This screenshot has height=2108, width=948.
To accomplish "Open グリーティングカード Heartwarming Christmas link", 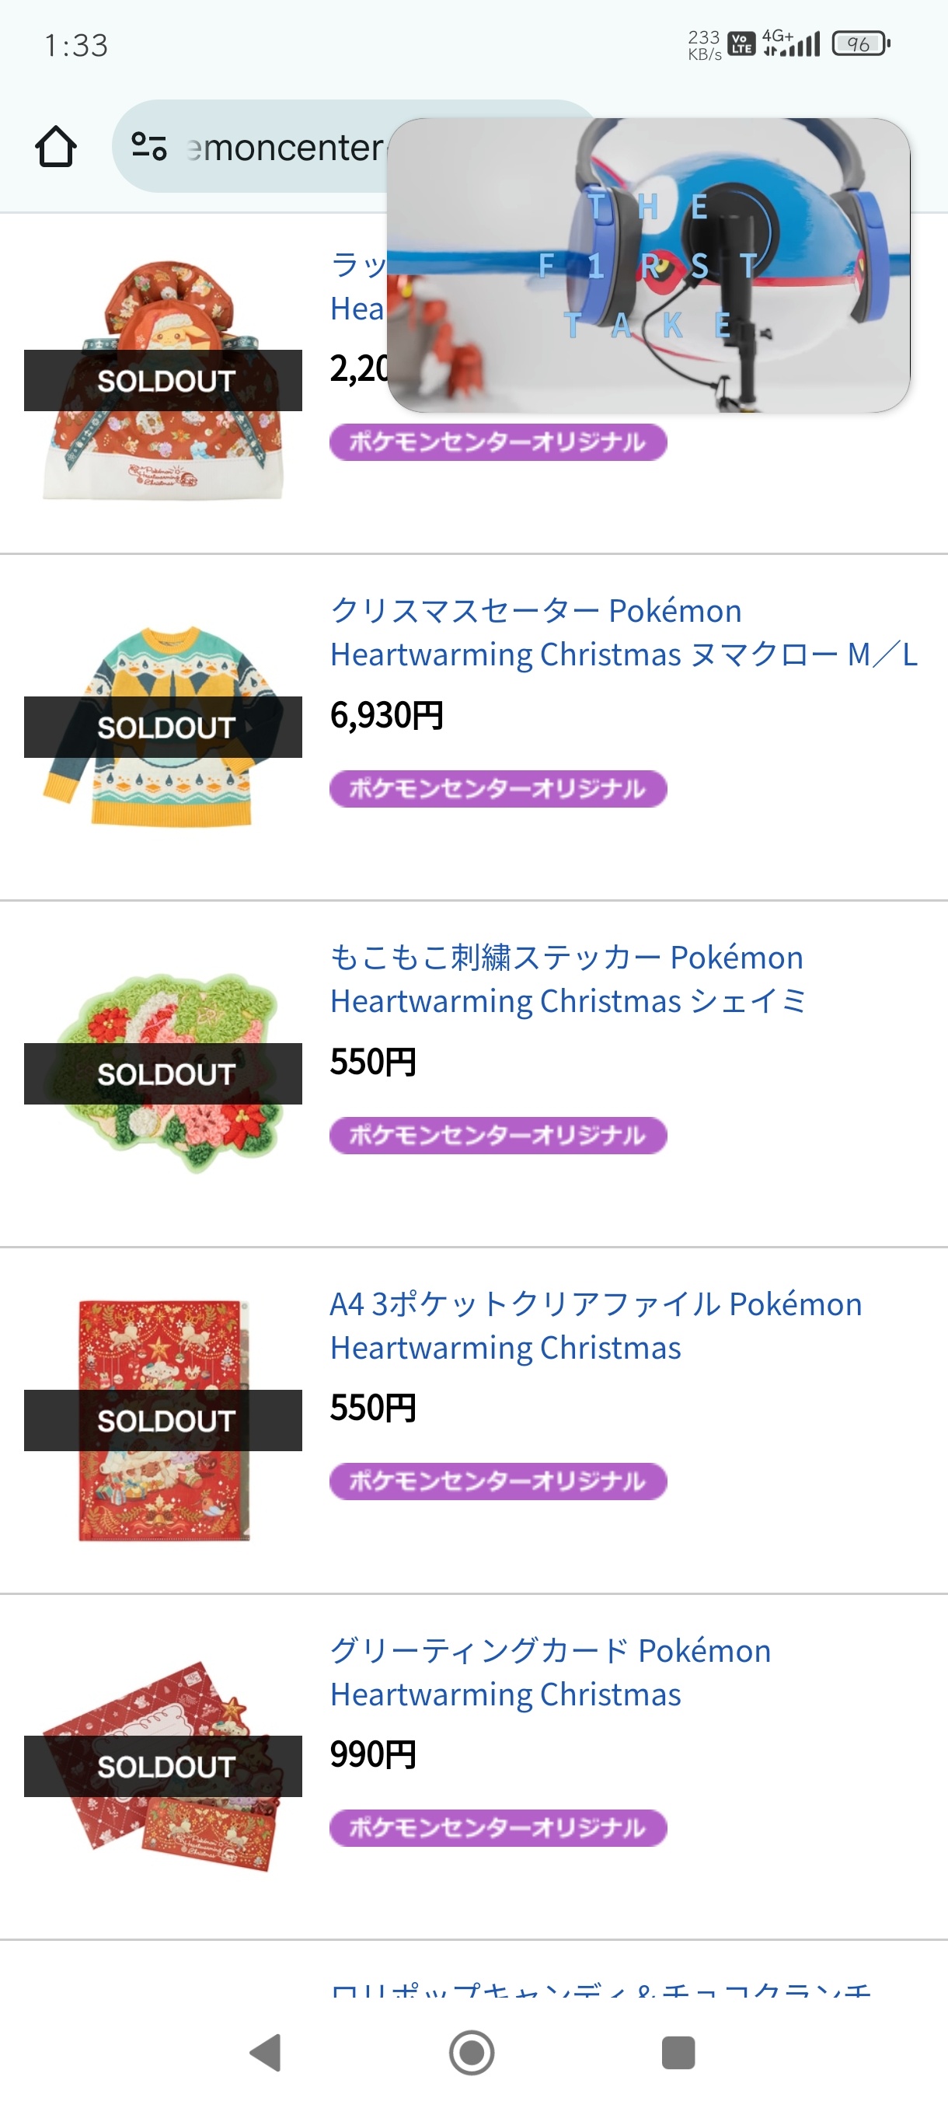I will [549, 1672].
